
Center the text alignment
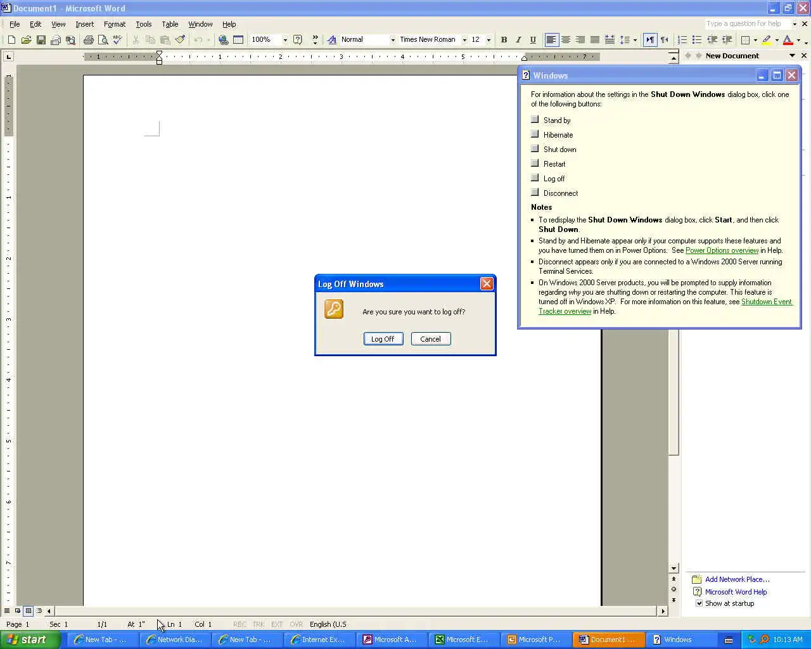pyautogui.click(x=566, y=40)
